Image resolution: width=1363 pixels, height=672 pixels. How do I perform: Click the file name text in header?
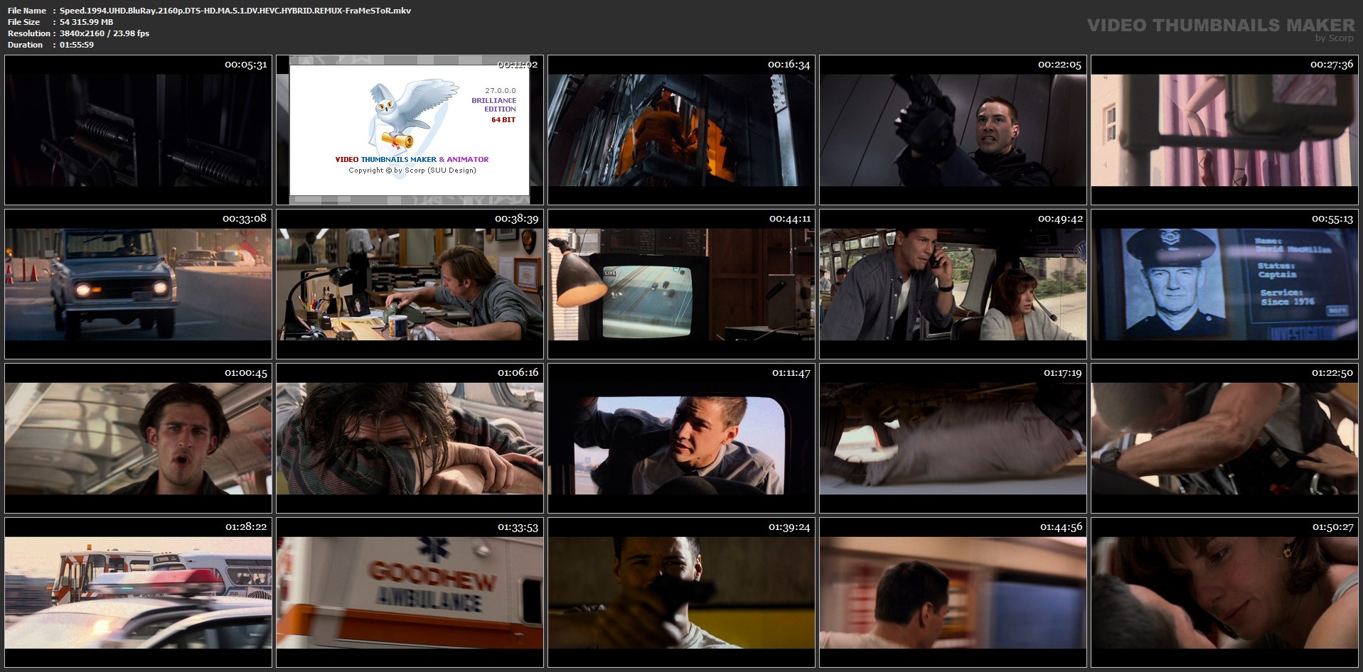[235, 11]
